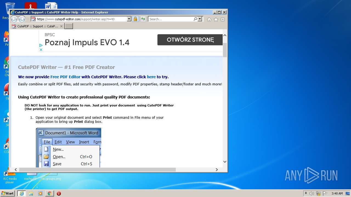This screenshot has width=351, height=197.
Task: Click the vertical scrollbar down arrow
Action: 225,161
